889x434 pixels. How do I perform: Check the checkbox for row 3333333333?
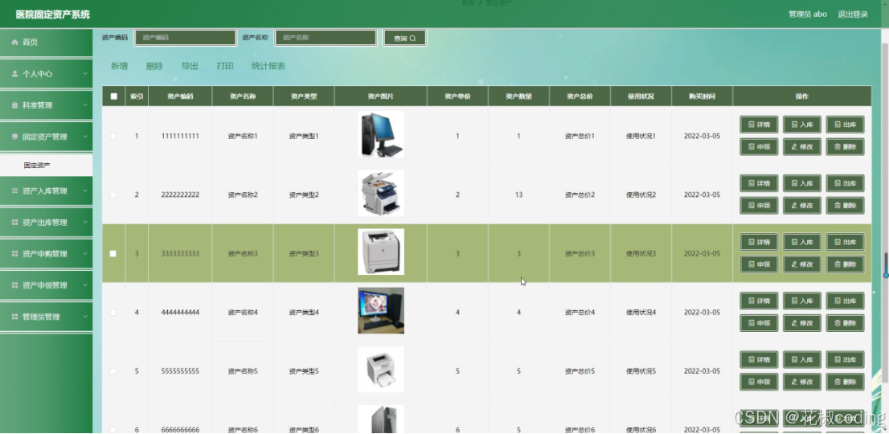coord(113,254)
